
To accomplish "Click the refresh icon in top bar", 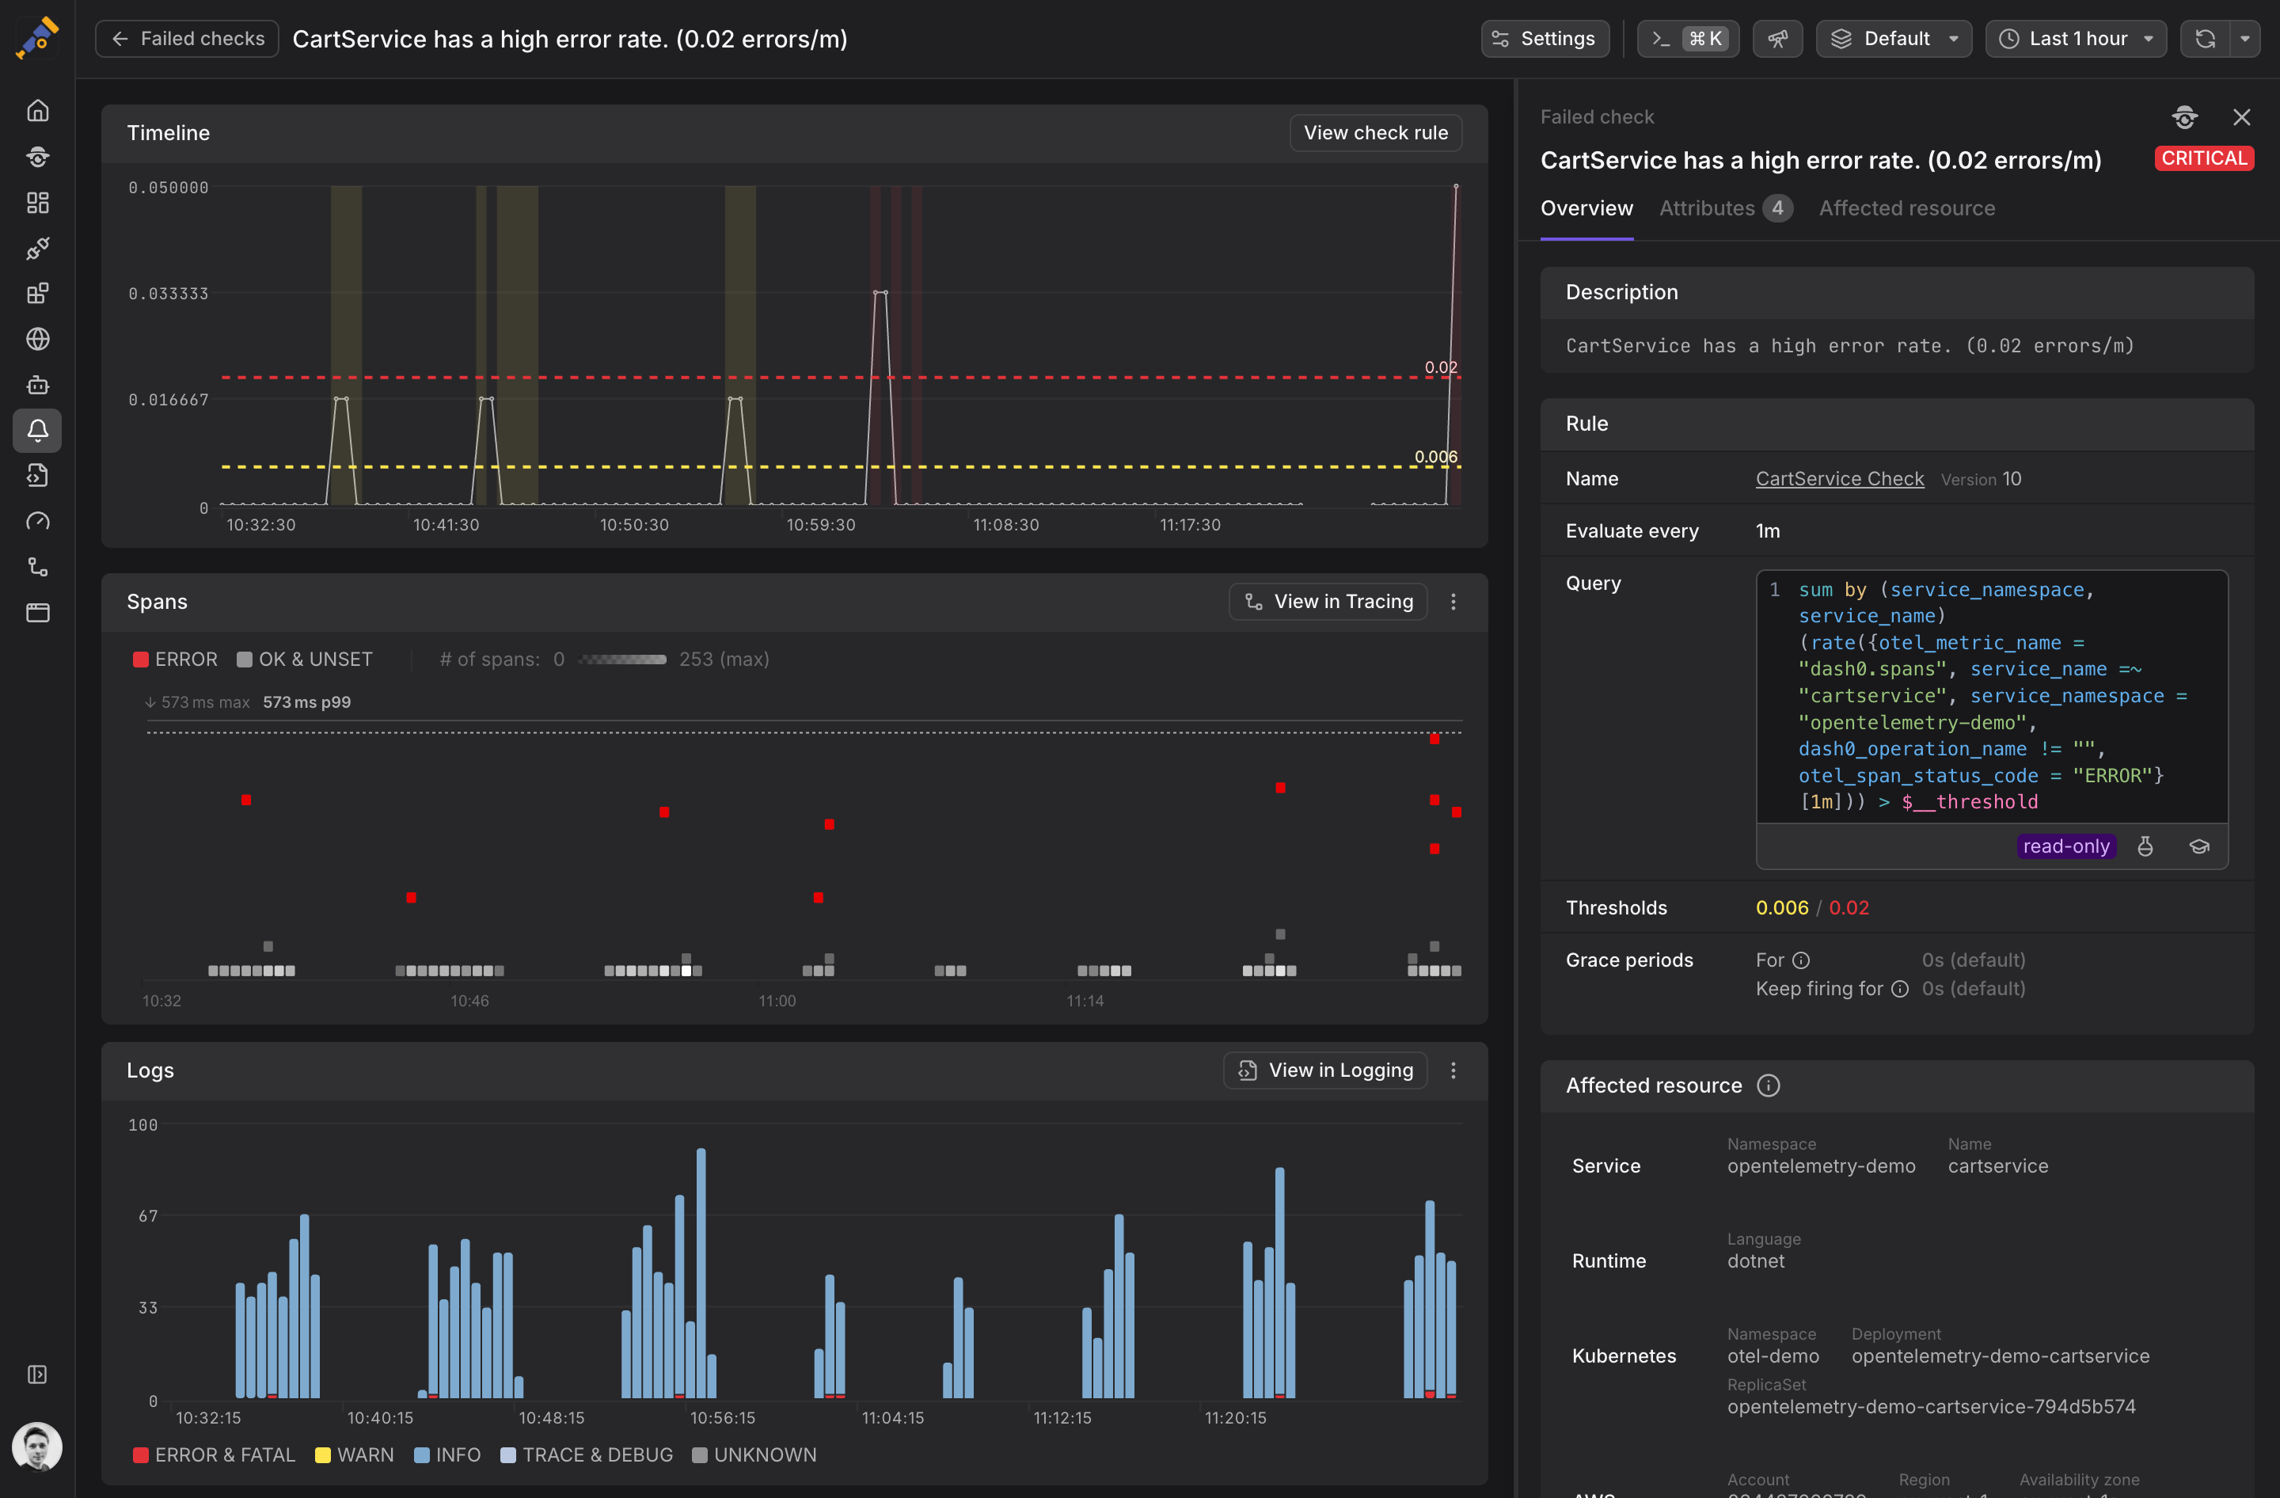I will click(x=2206, y=38).
